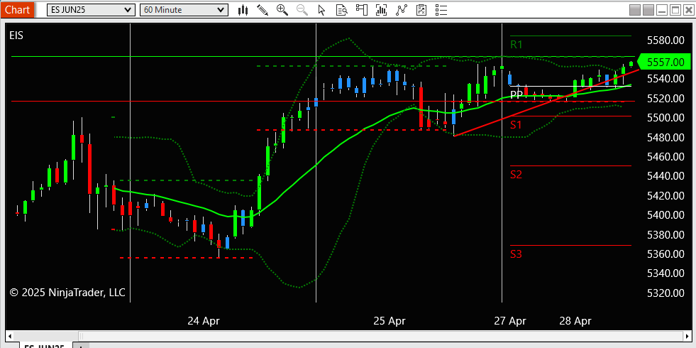
Task: Click the 5540.00 price axis label
Action: point(665,79)
